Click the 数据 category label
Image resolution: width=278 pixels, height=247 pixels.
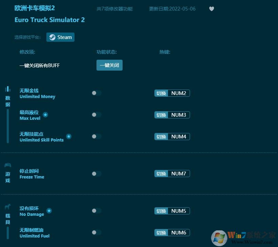click(x=8, y=101)
